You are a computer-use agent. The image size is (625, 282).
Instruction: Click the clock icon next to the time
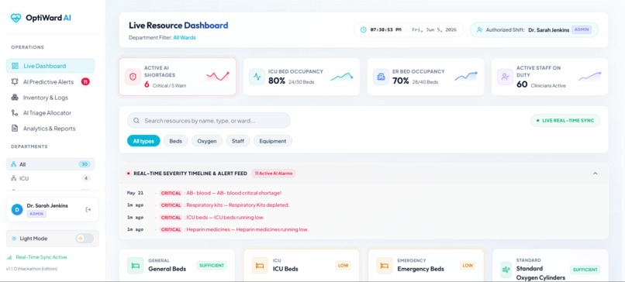[x=363, y=30]
